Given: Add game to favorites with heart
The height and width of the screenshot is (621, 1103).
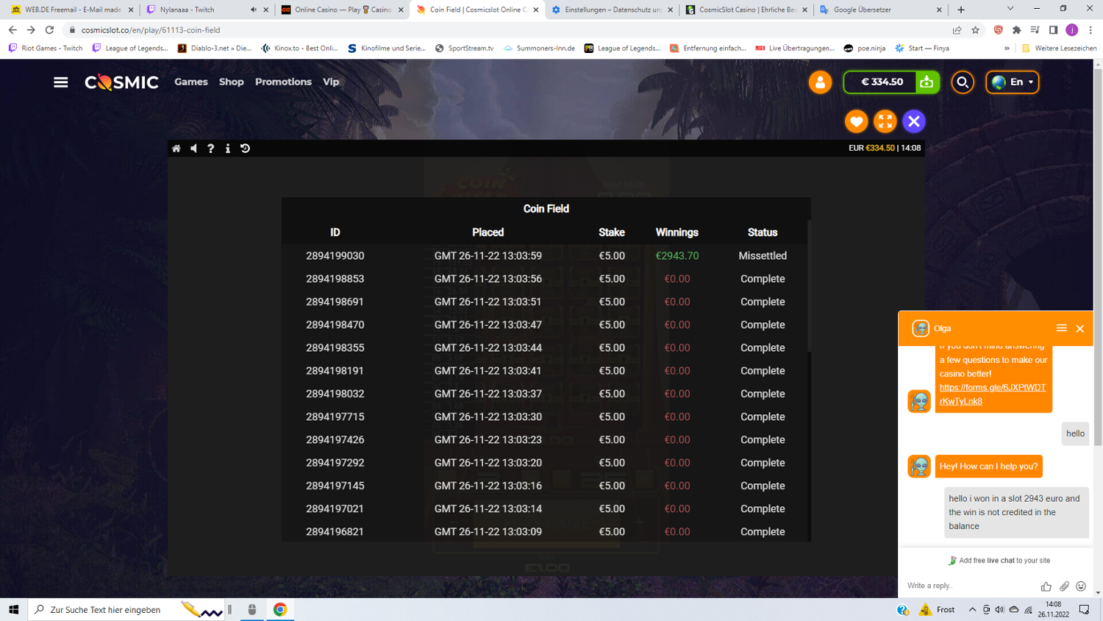Looking at the screenshot, I should tap(856, 121).
